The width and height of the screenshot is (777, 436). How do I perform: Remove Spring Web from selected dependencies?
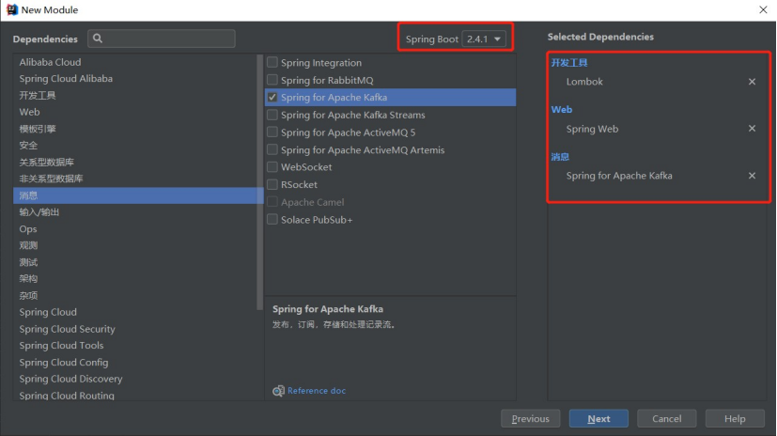[x=752, y=129]
